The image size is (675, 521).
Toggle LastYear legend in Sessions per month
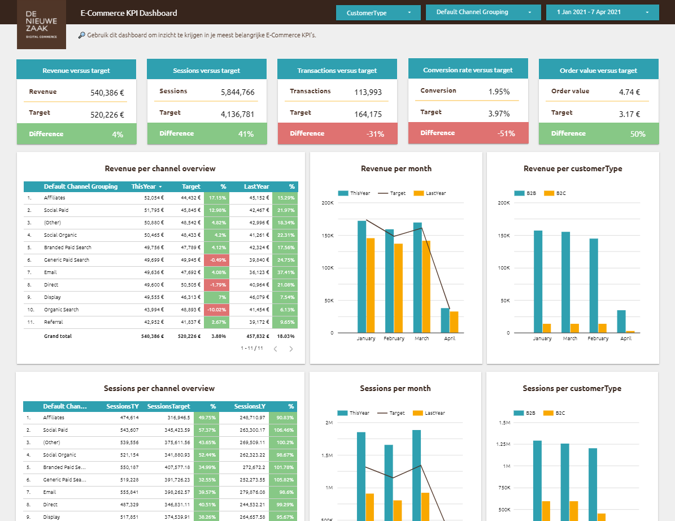(x=429, y=413)
